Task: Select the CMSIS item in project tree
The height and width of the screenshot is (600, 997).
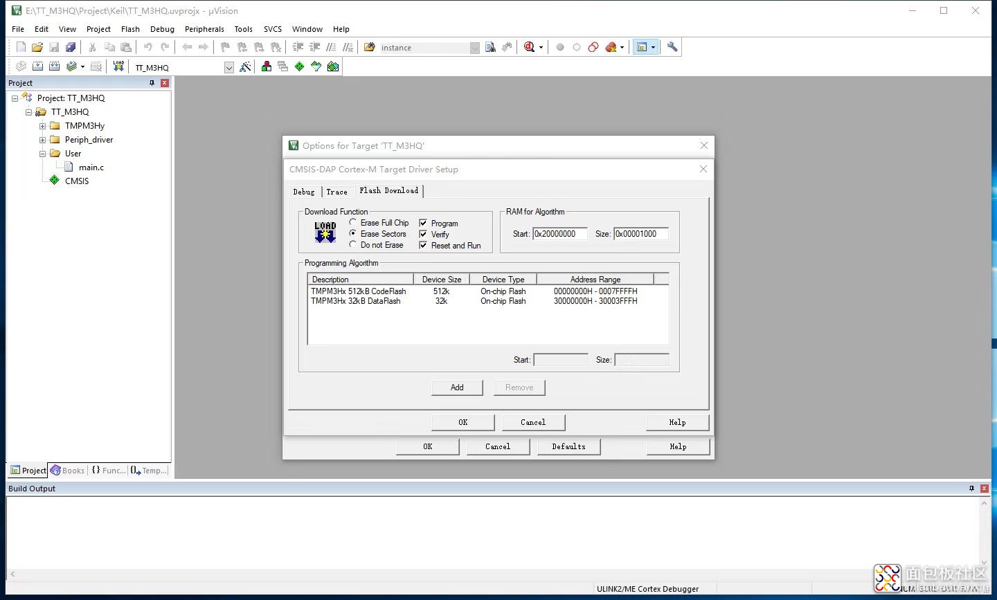Action: [77, 181]
